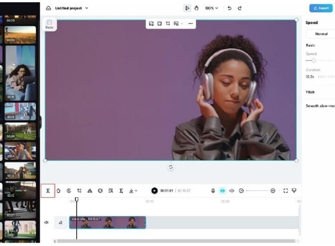Open the Ratio settings button
This screenshot has height=246, width=335.
click(x=49, y=24)
